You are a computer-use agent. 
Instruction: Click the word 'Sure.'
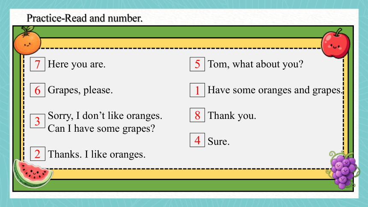coord(219,142)
